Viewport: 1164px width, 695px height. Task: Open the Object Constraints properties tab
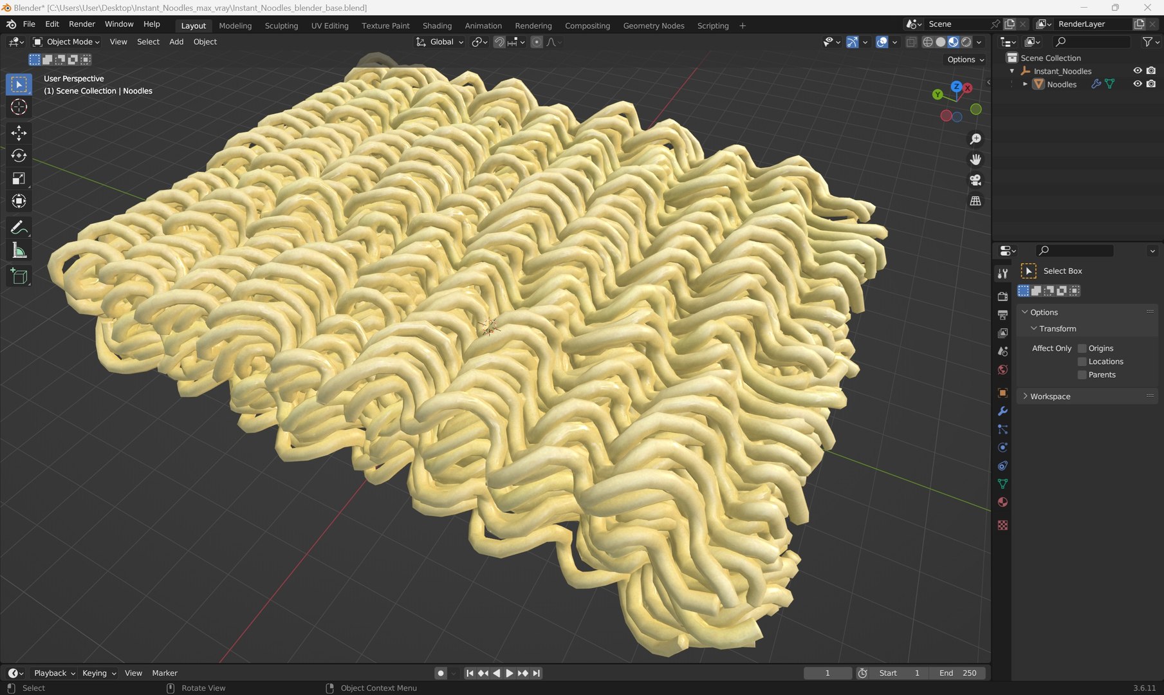[1002, 465]
